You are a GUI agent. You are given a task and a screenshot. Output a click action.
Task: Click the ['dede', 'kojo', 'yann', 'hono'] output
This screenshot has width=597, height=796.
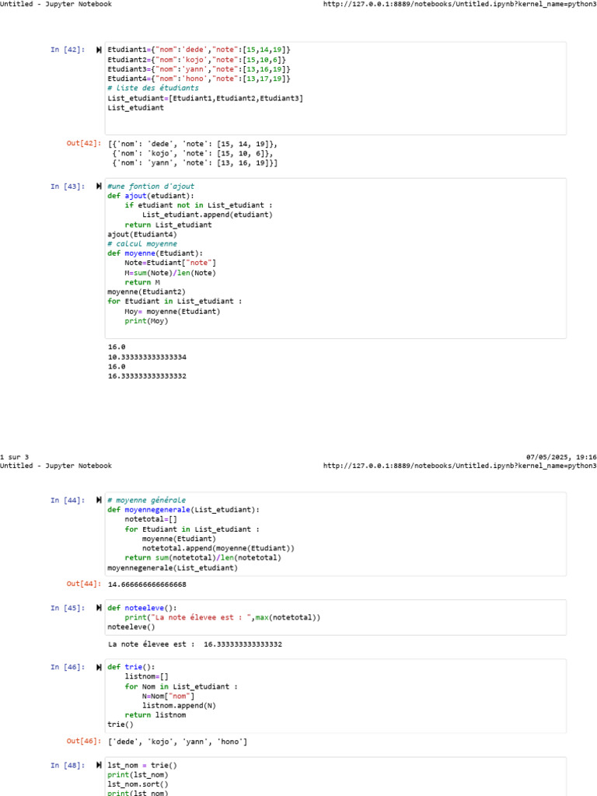click(x=178, y=742)
